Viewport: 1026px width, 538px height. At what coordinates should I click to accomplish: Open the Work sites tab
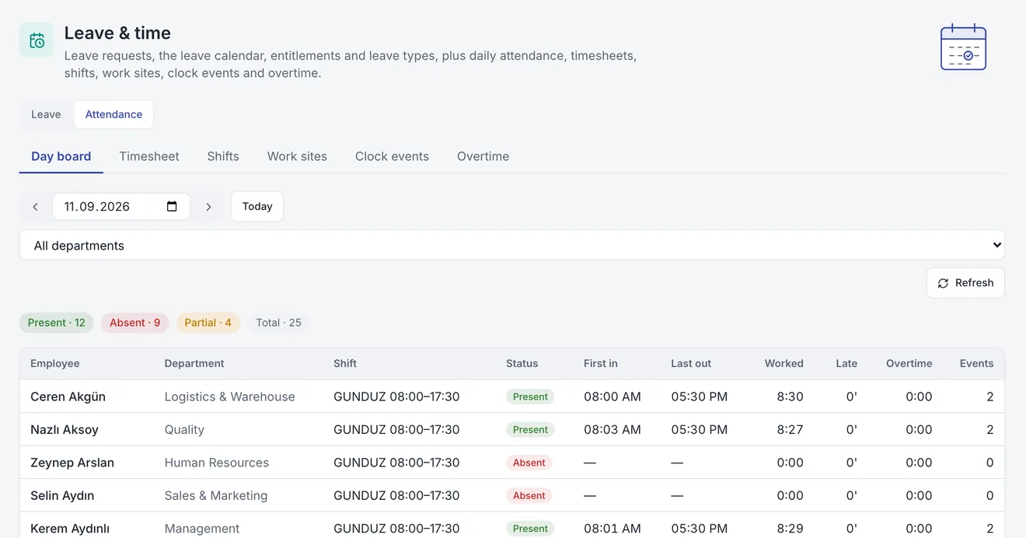(x=297, y=156)
